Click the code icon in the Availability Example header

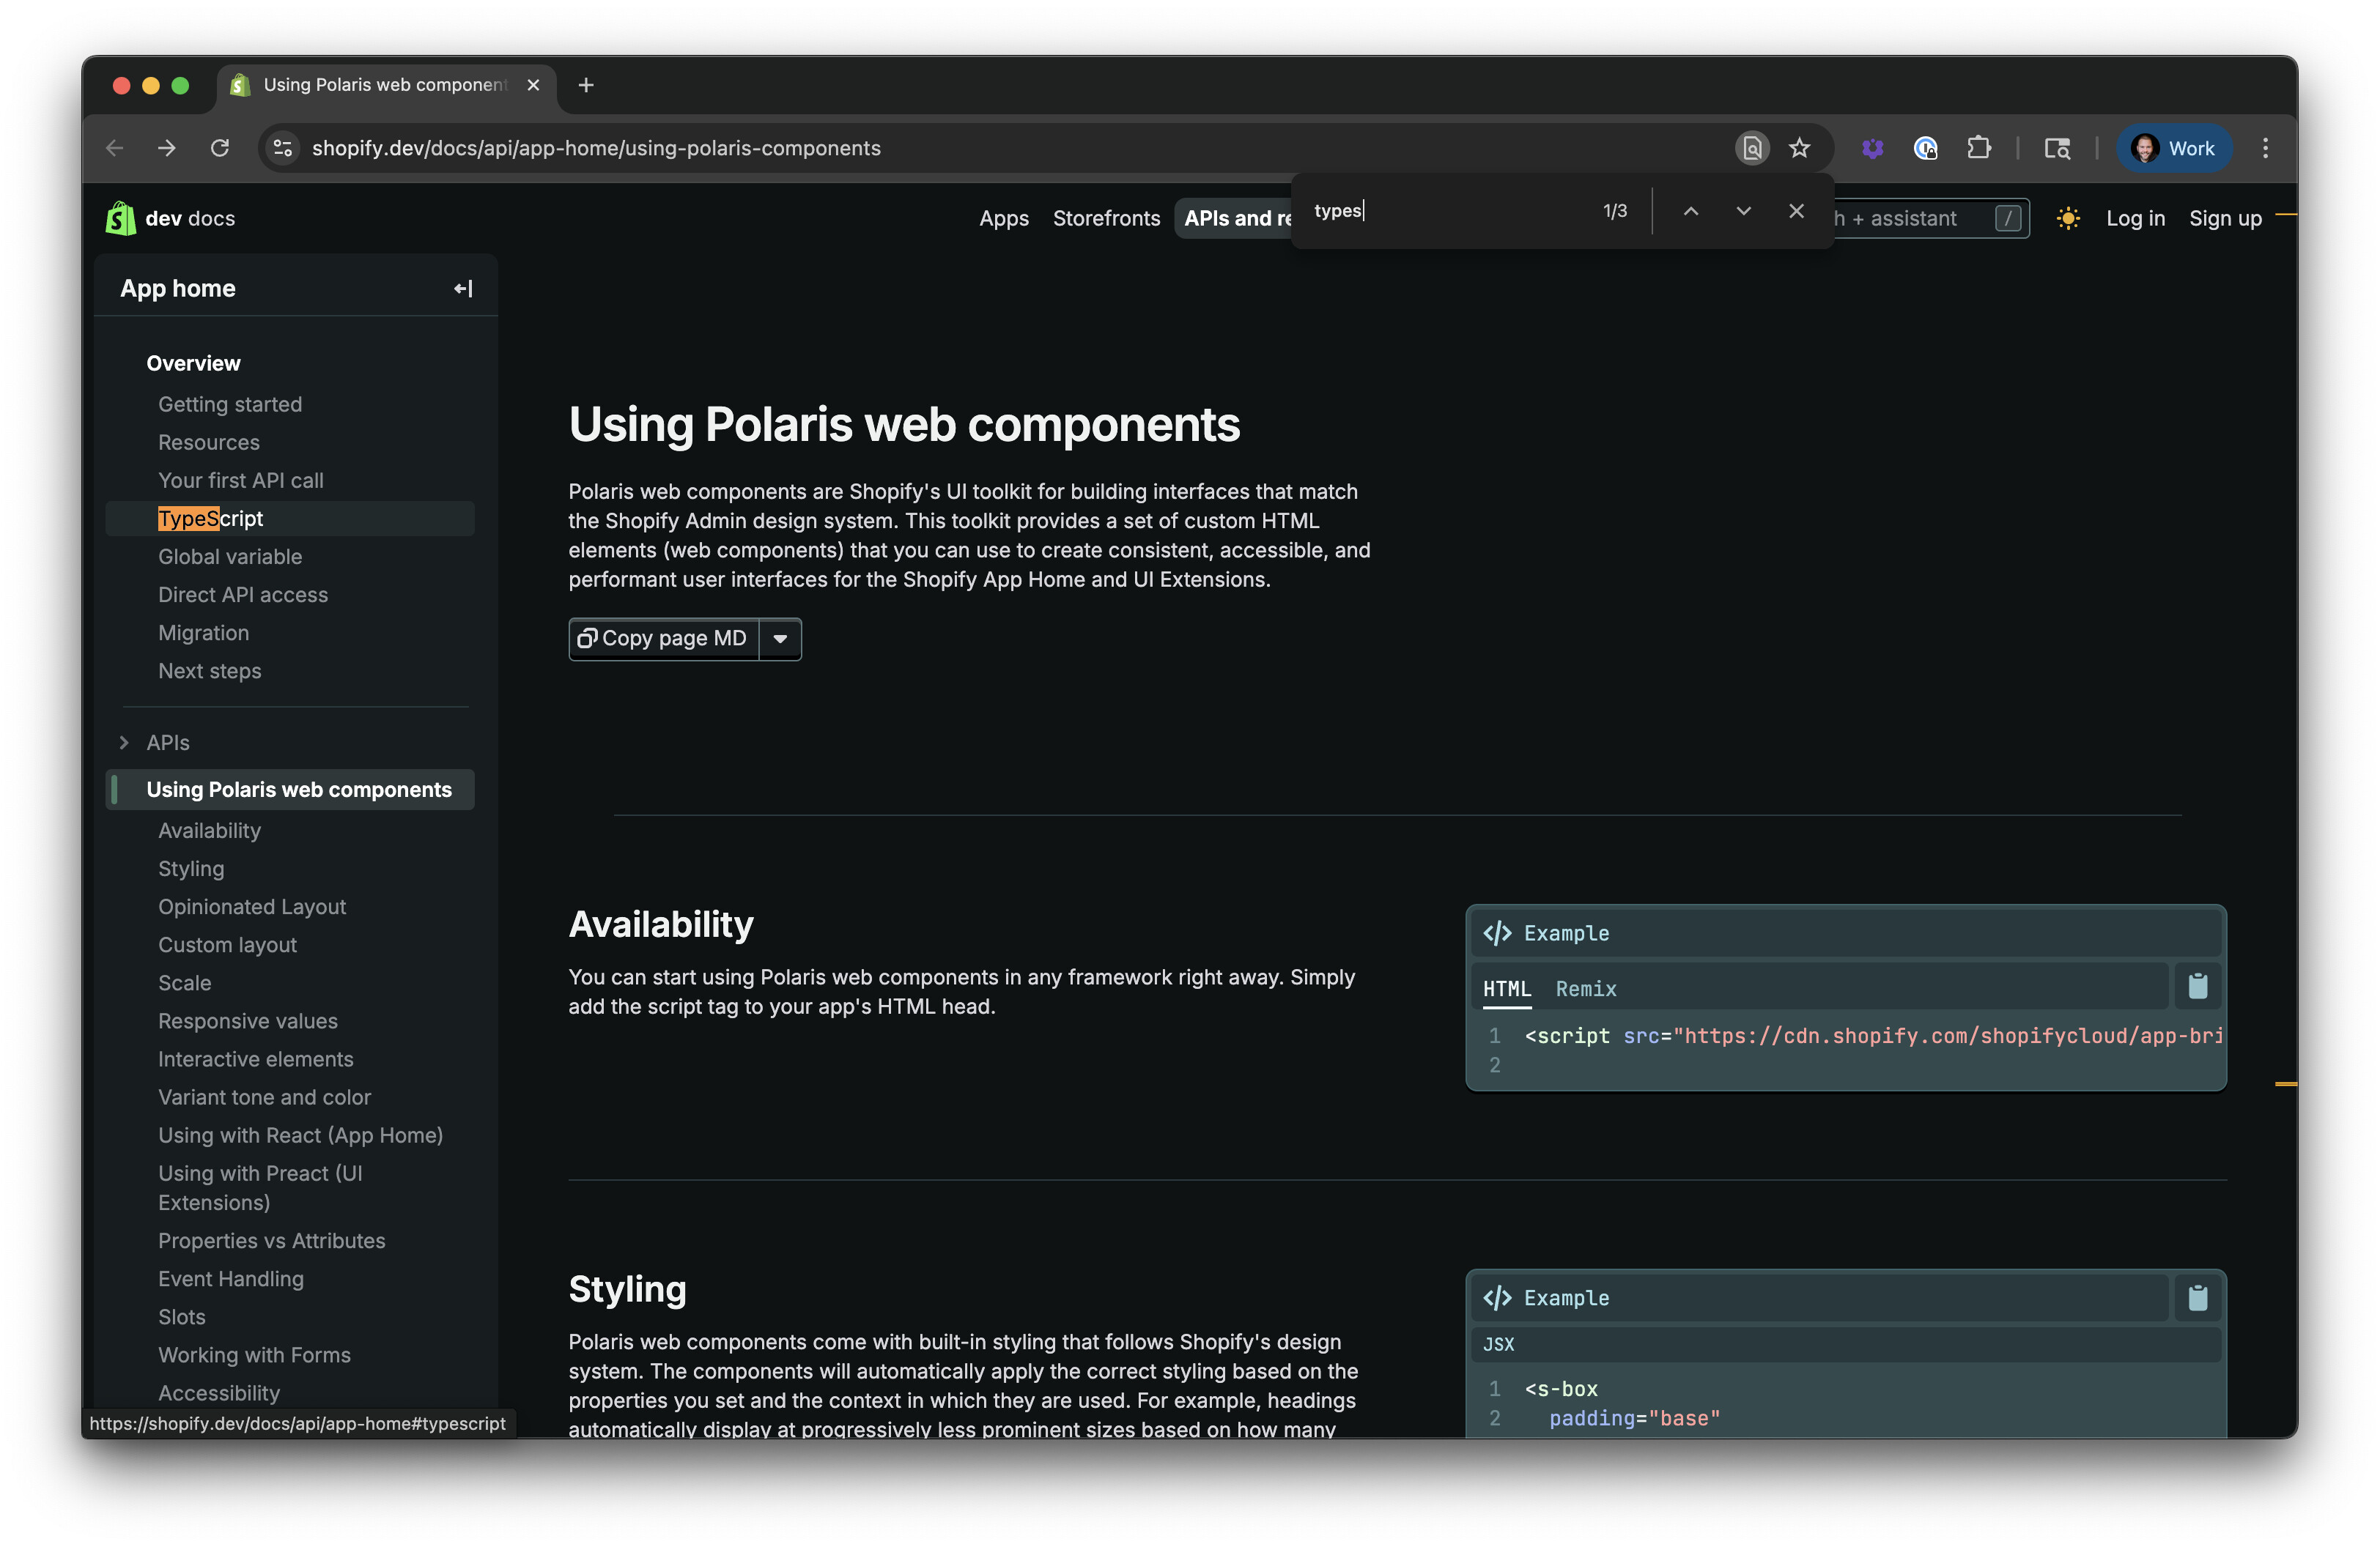(x=1497, y=933)
